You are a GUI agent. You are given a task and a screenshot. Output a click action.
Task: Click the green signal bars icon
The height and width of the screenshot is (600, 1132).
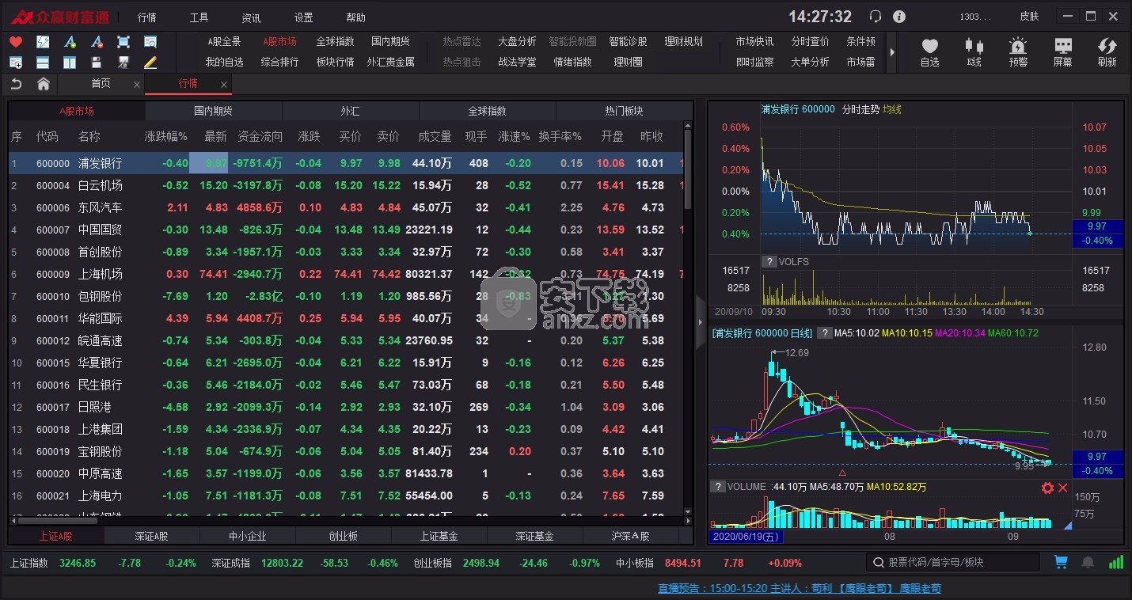point(1116,562)
